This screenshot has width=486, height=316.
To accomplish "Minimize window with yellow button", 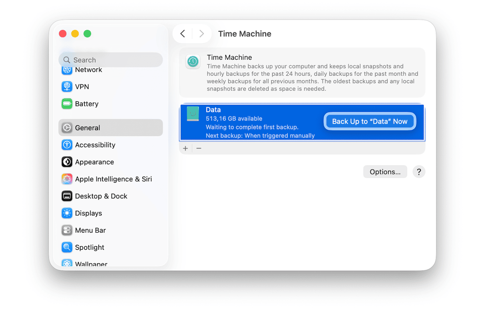I will (x=75, y=34).
